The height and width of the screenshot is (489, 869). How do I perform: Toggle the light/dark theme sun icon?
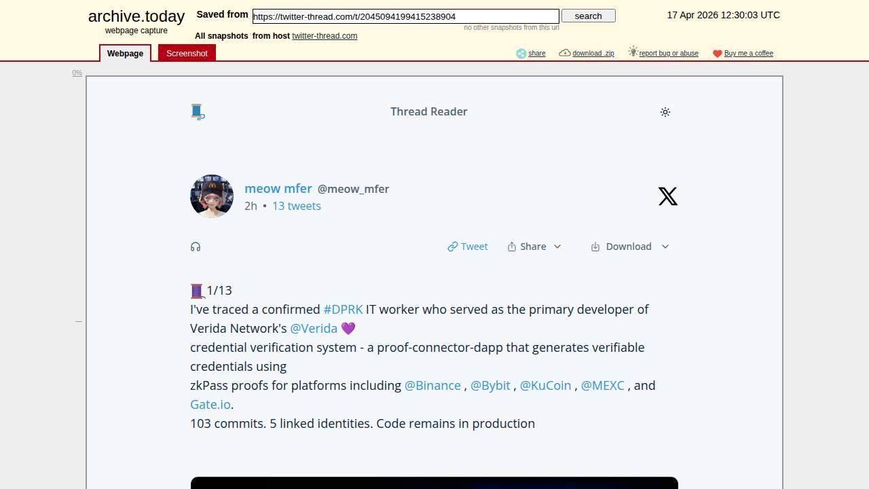coord(665,112)
